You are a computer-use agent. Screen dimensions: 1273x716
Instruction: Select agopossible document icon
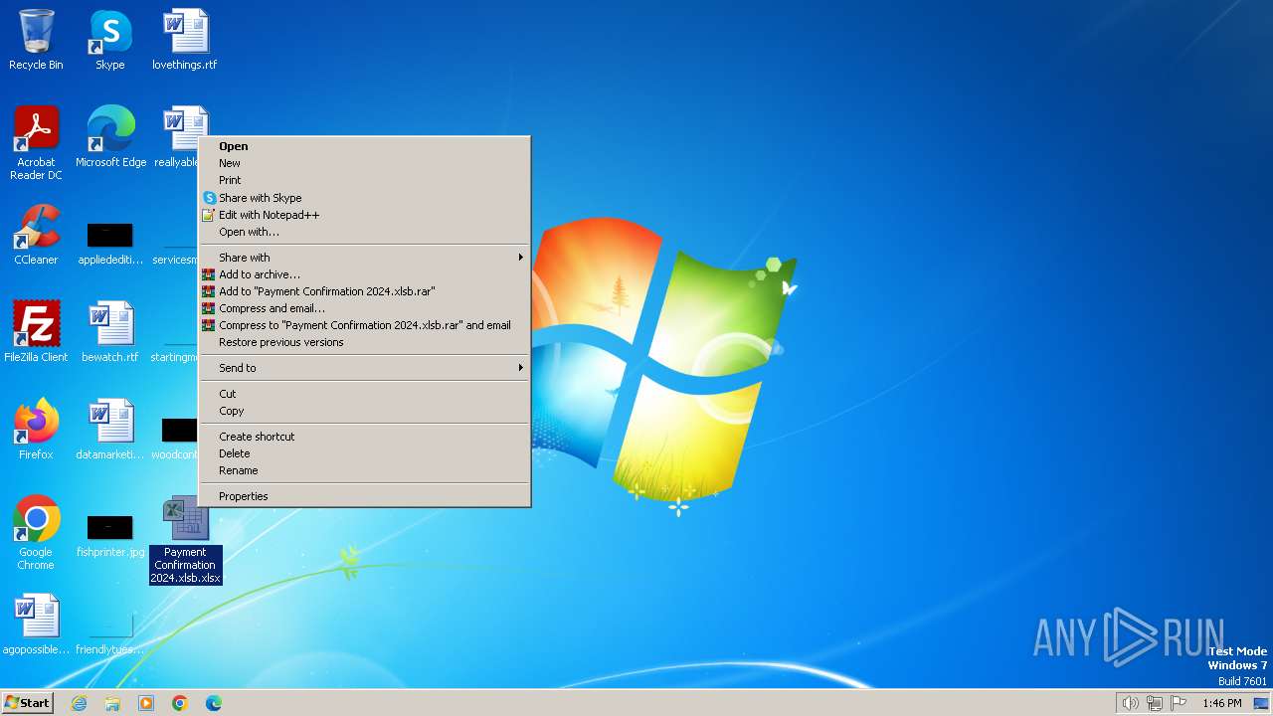click(x=36, y=625)
